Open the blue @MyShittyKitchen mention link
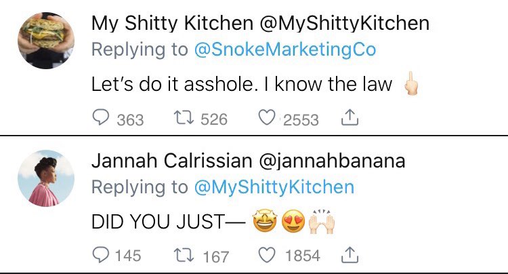This screenshot has width=508, height=274. point(274,187)
